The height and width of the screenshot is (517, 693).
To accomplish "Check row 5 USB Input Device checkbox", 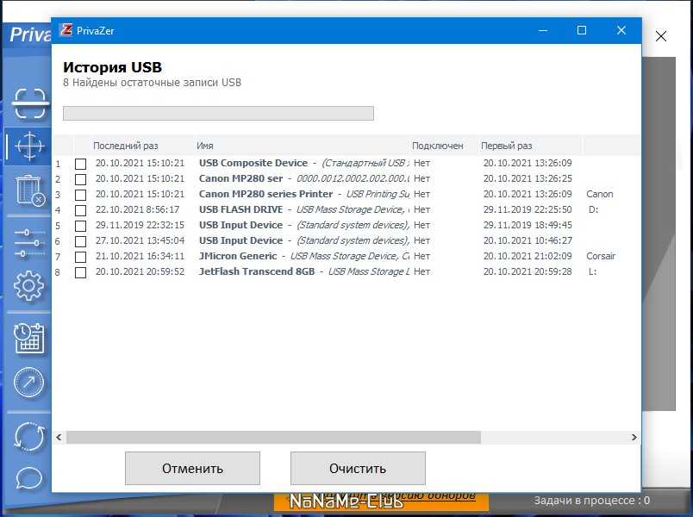I will point(80,226).
